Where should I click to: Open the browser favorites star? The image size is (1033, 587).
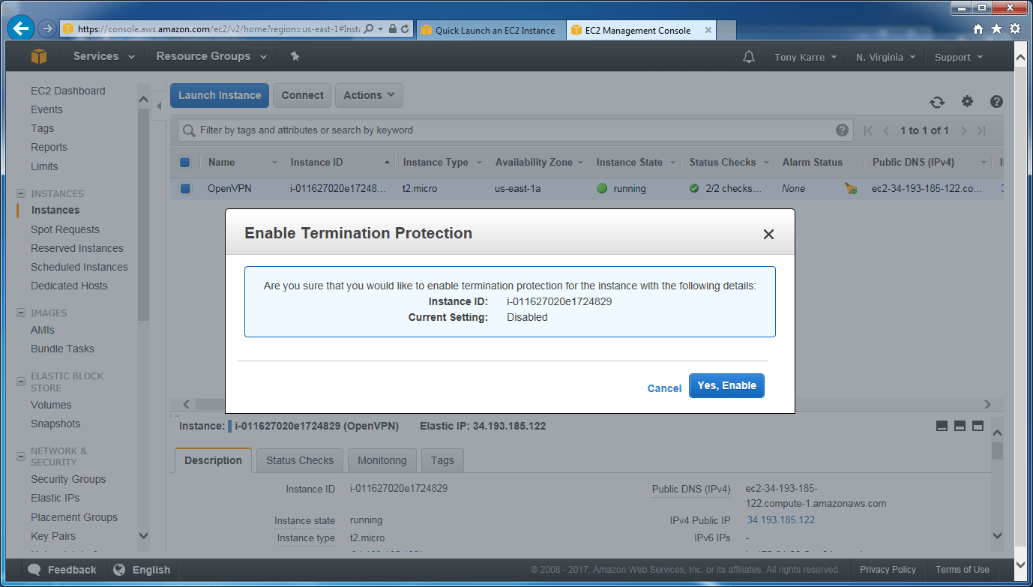pyautogui.click(x=996, y=29)
